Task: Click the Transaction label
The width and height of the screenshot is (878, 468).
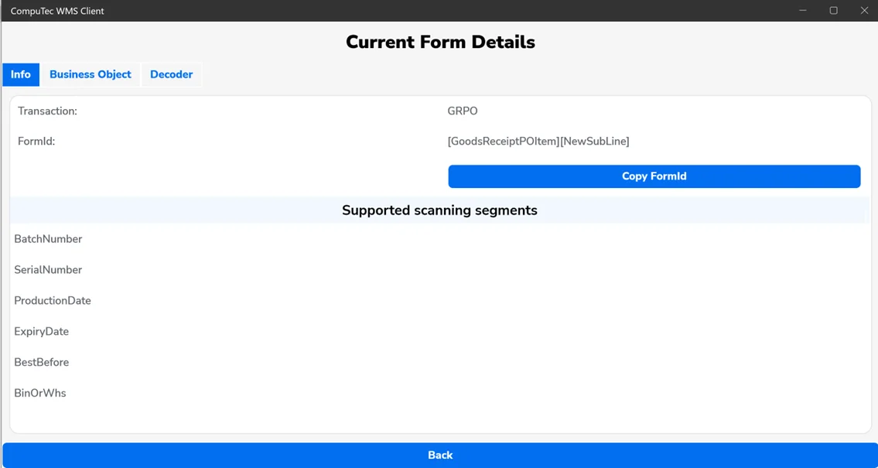Action: [x=47, y=111]
